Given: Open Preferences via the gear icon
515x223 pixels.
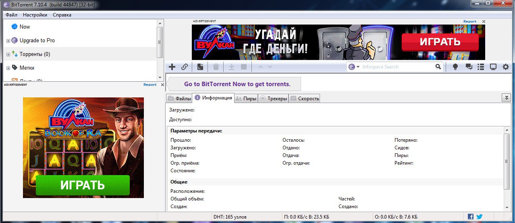Looking at the screenshot, I should click(x=506, y=67).
